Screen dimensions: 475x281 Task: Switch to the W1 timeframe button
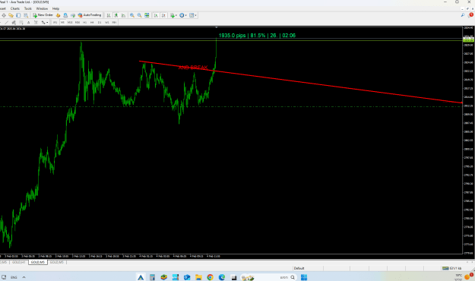[x=107, y=23]
